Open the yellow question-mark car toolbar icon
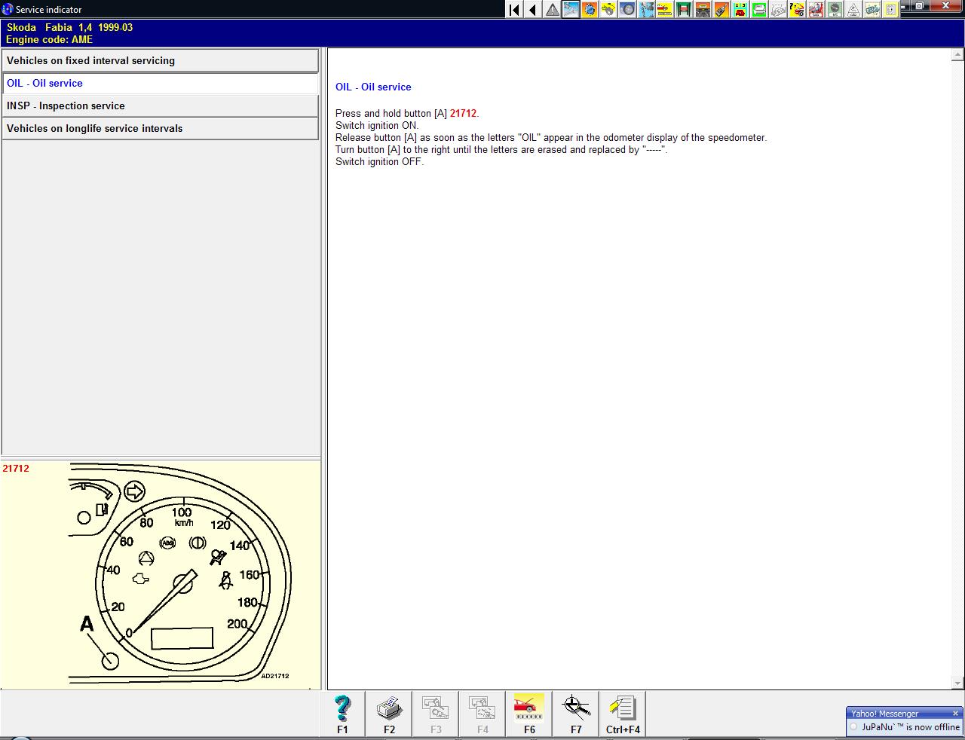The image size is (965, 740). coord(797,10)
